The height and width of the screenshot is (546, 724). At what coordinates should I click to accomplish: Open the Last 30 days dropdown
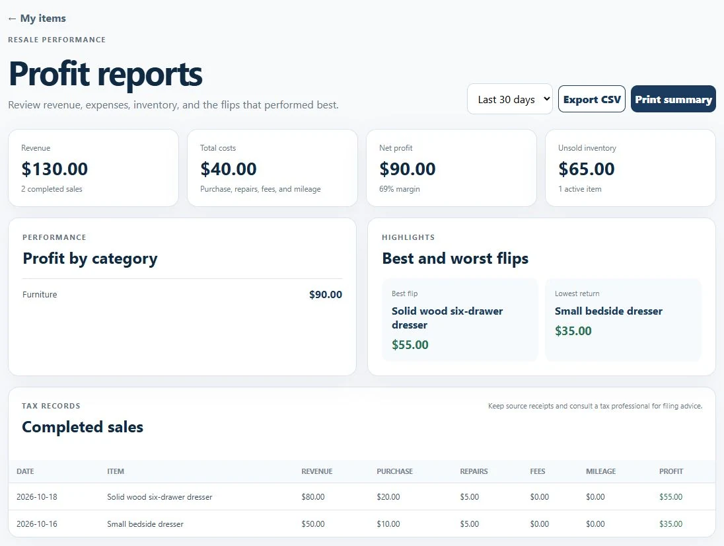click(510, 99)
